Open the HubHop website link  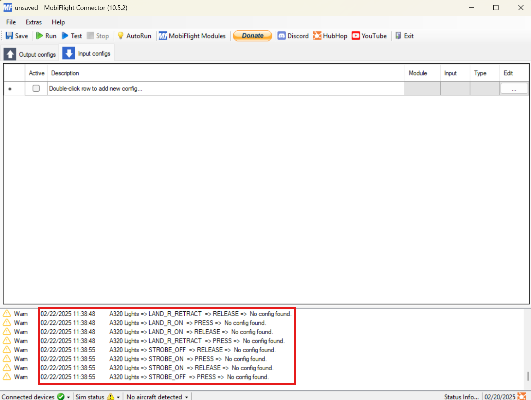330,36
